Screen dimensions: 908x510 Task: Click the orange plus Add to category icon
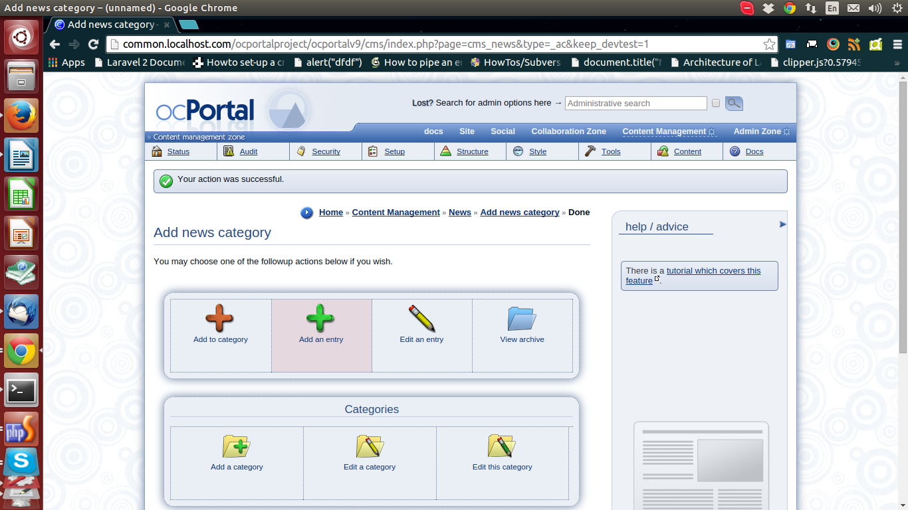click(219, 318)
